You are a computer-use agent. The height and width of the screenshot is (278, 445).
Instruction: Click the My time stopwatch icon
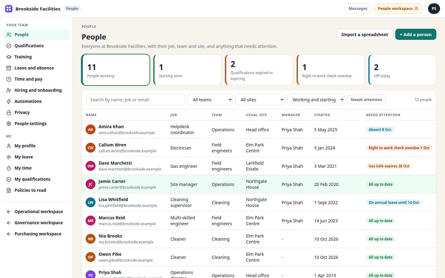pyautogui.click(x=9, y=168)
